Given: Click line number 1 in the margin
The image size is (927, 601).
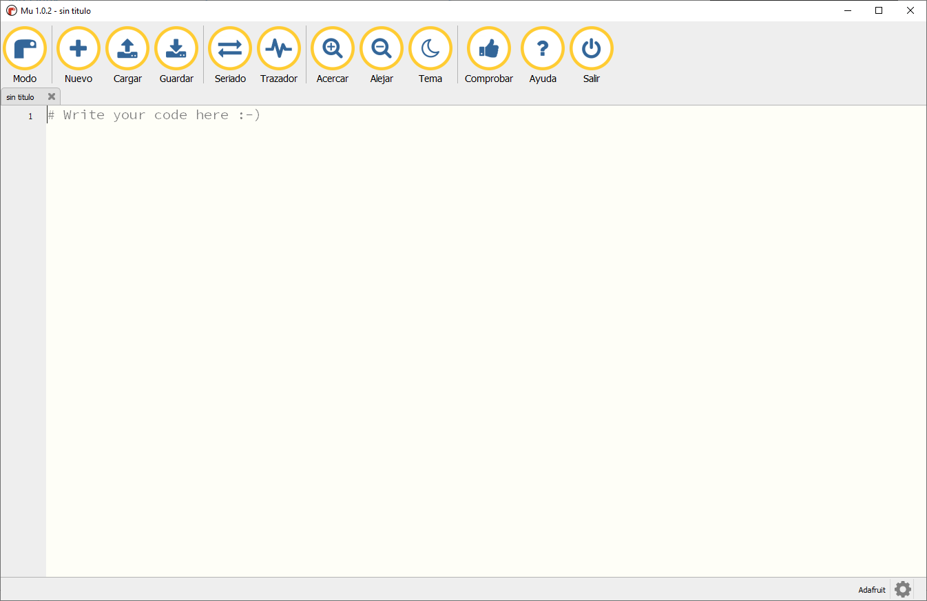Looking at the screenshot, I should [30, 116].
